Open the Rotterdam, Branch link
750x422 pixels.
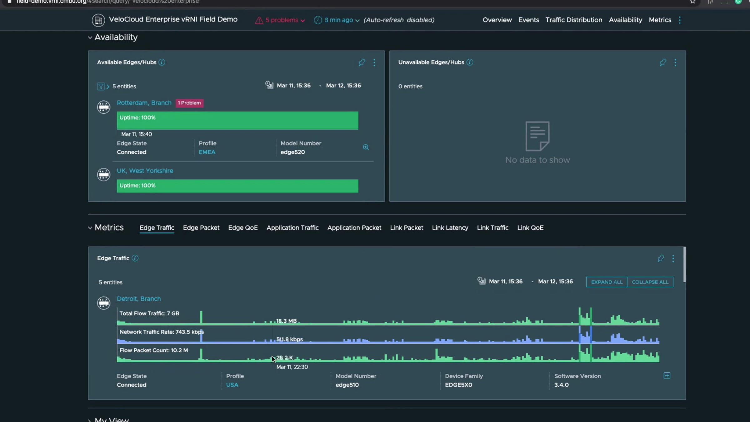pyautogui.click(x=144, y=103)
